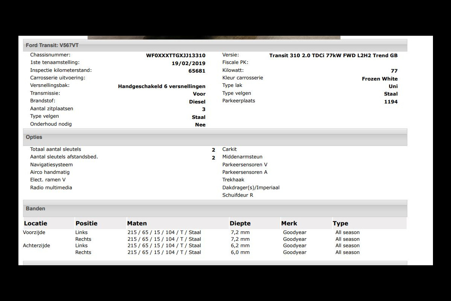Click the Frozen White body color value
Image resolution: width=451 pixels, height=301 pixels.
[380, 79]
